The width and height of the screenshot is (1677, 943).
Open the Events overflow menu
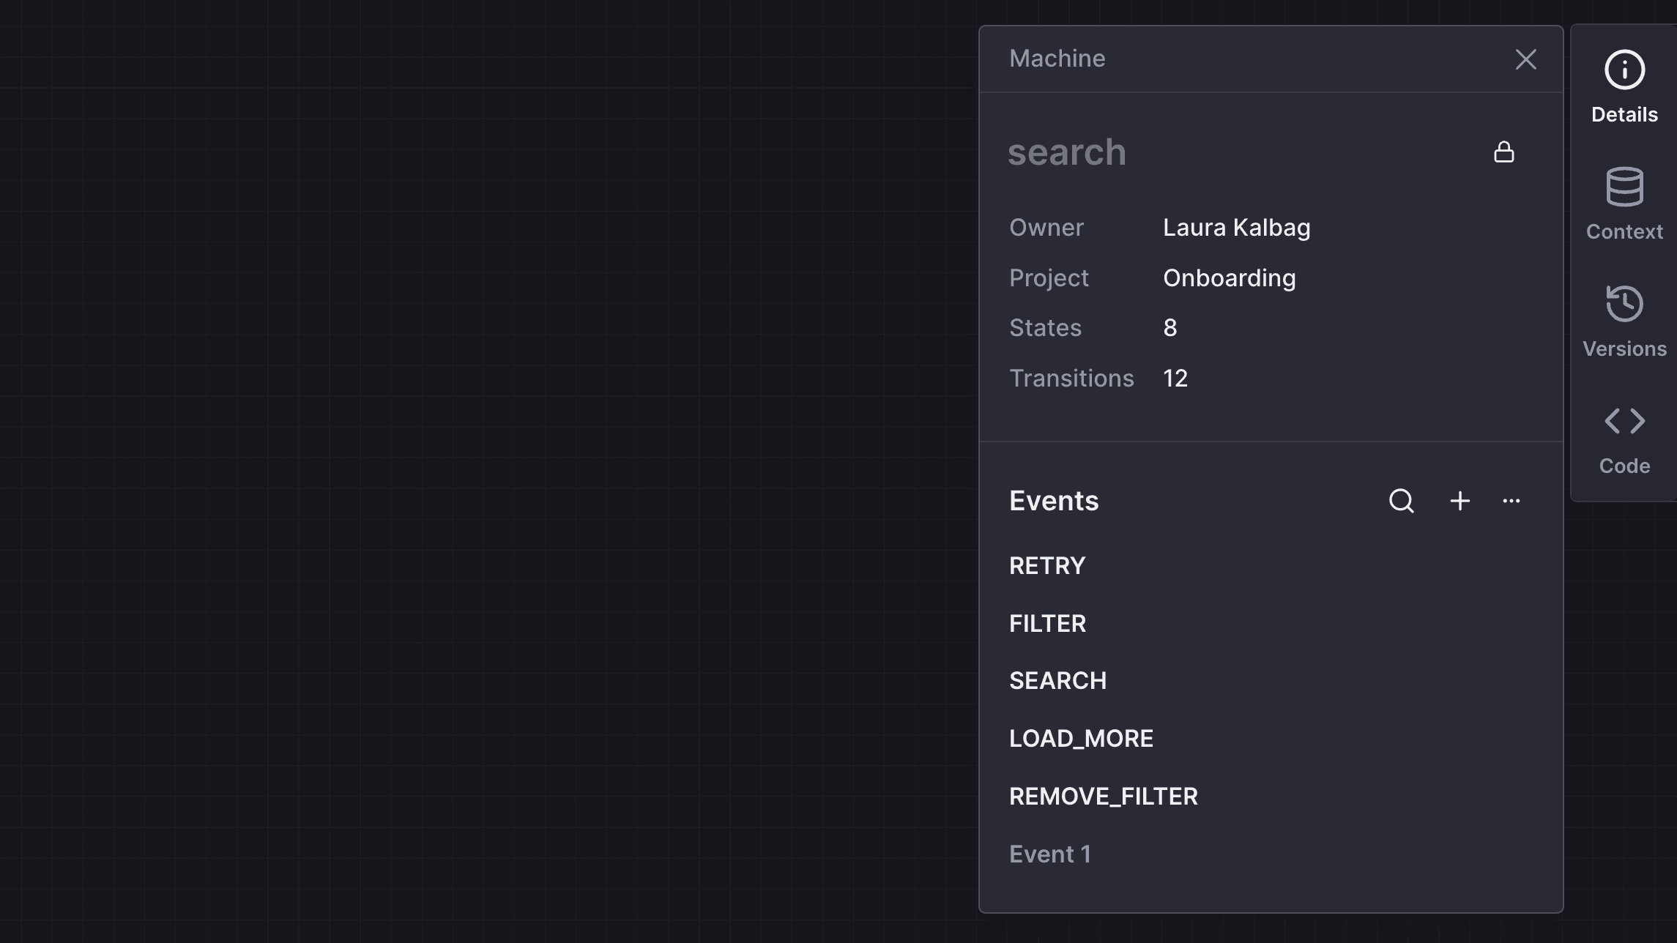point(1511,501)
